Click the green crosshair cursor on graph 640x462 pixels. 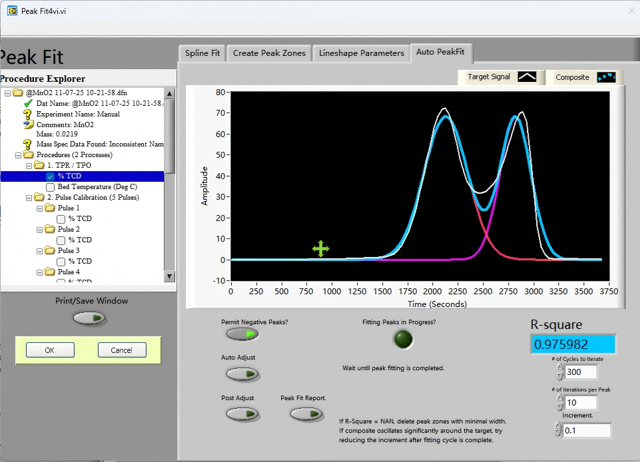320,248
